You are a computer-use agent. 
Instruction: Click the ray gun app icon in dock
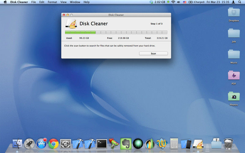click(x=114, y=144)
